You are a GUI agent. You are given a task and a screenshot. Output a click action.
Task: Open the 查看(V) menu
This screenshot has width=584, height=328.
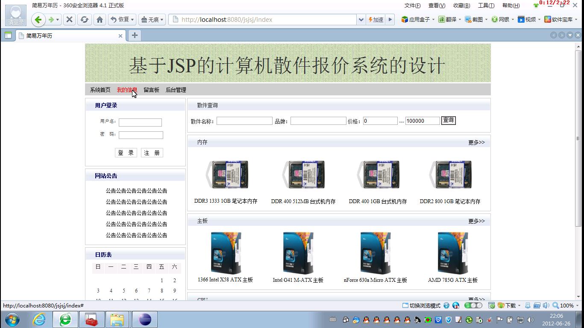click(437, 6)
